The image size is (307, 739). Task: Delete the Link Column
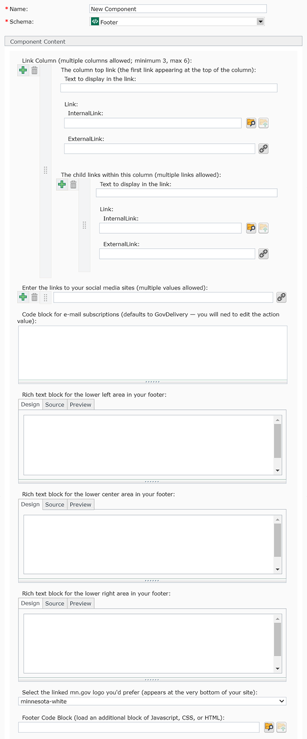tap(34, 71)
